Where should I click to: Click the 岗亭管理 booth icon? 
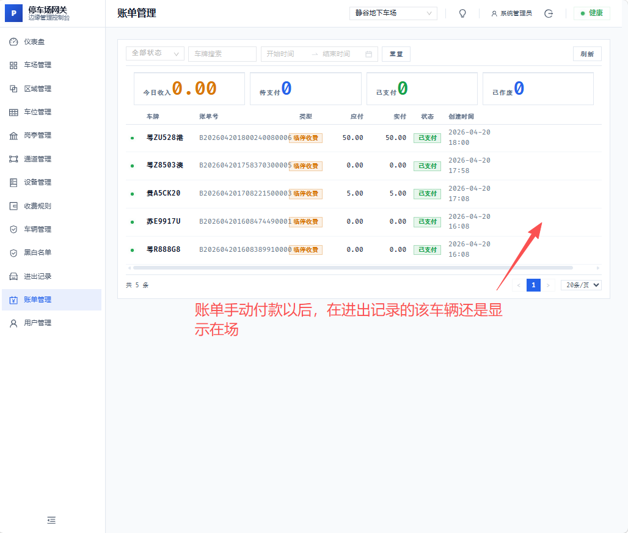[13, 136]
